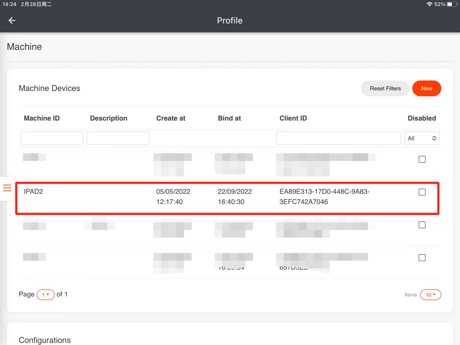This screenshot has width=460, height=345.
Task: Click the Client ID filter field
Action: click(338, 138)
